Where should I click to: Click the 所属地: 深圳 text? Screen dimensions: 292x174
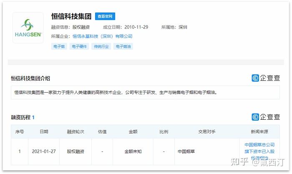174,27
